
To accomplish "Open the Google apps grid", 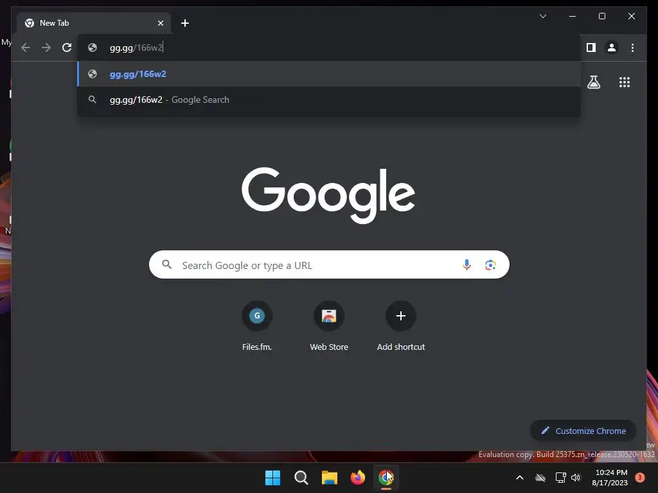I will pos(625,82).
